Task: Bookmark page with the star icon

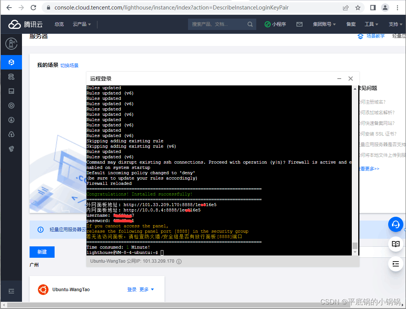Action: 358,8
